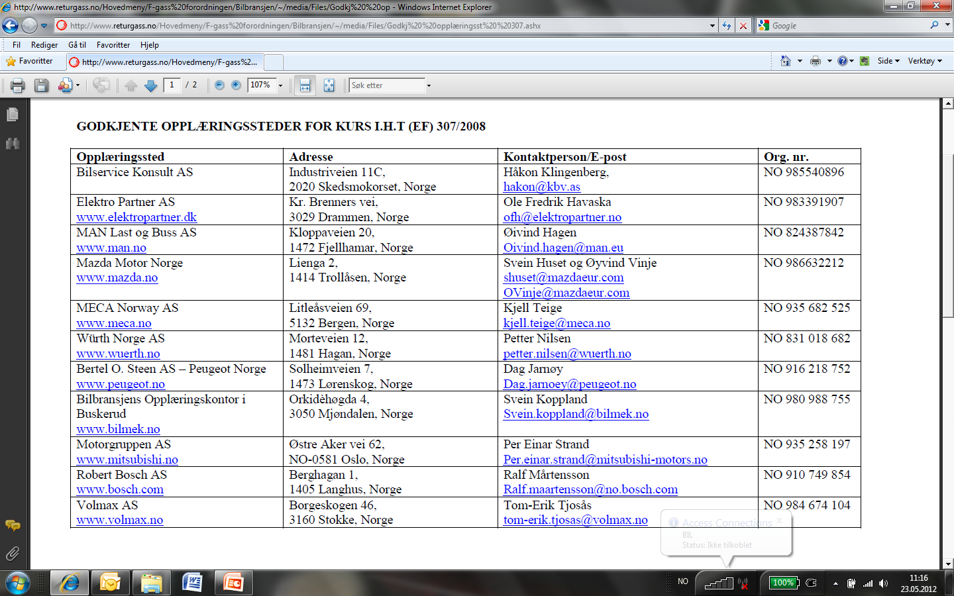Open the www.mazda.no link
Screen dimensions: 954x596
coord(117,277)
